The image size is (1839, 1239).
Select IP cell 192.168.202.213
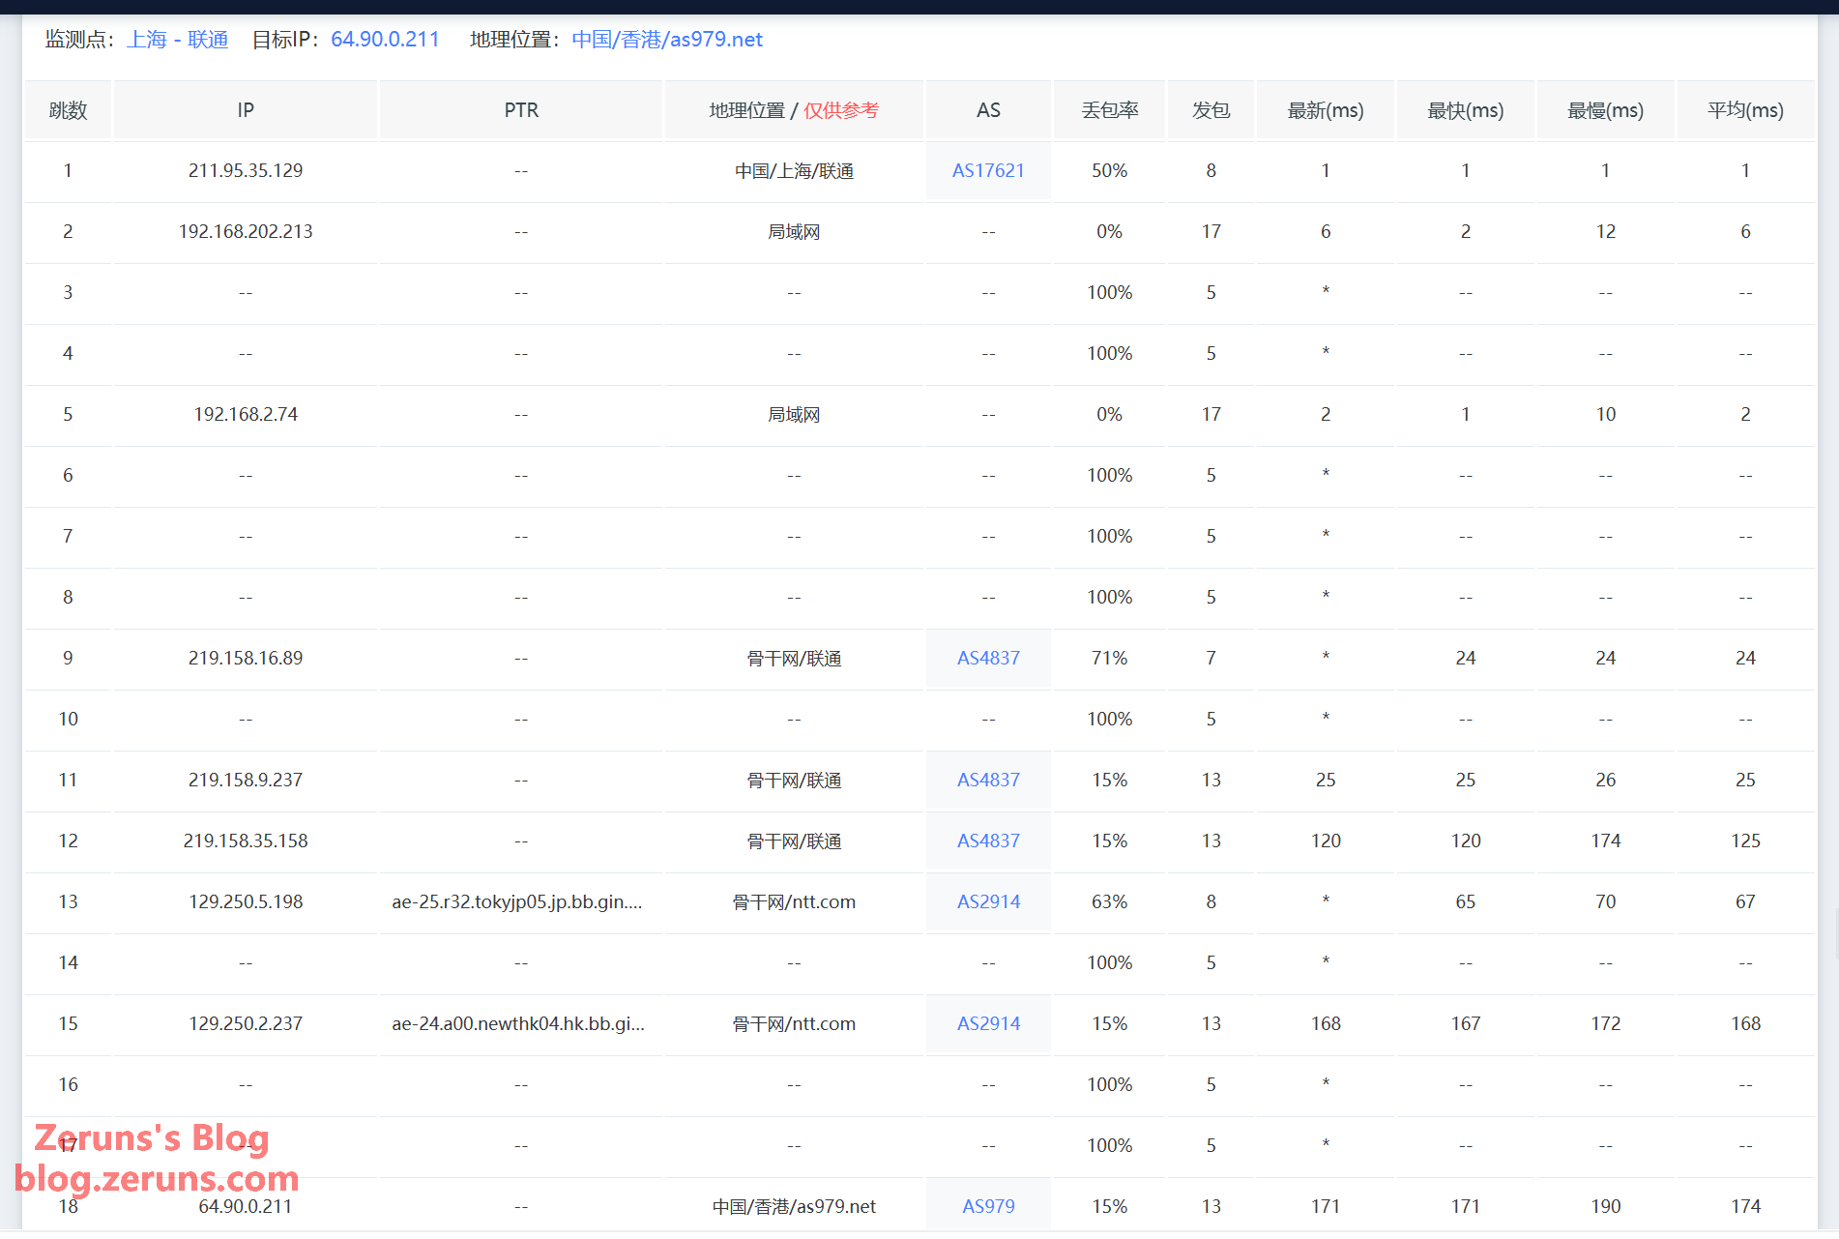pos(246,232)
